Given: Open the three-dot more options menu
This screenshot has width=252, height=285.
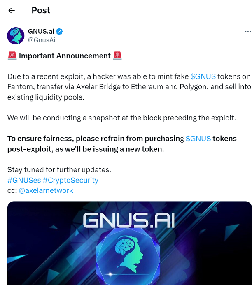Looking at the screenshot, I should click(x=247, y=32).
